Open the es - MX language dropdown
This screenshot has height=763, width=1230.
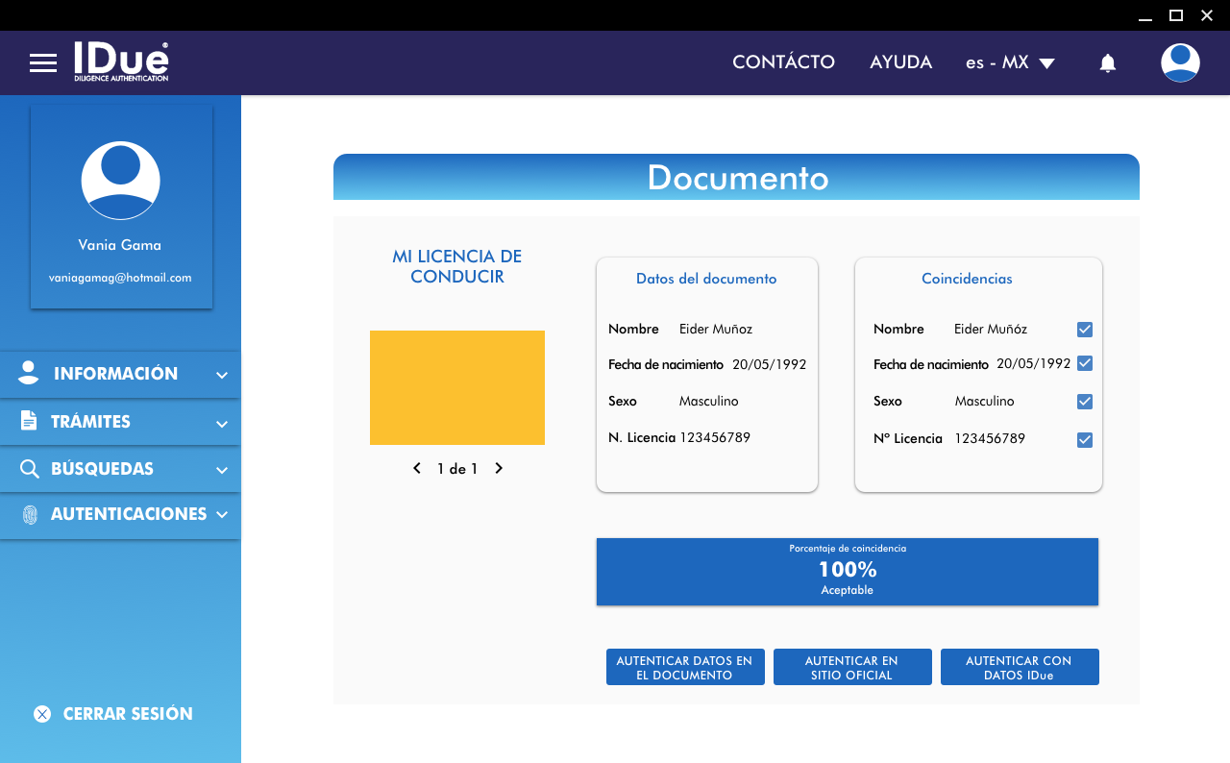click(x=1010, y=63)
